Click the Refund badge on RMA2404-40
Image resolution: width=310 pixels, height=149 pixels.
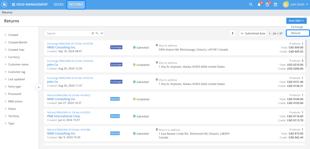point(115,134)
